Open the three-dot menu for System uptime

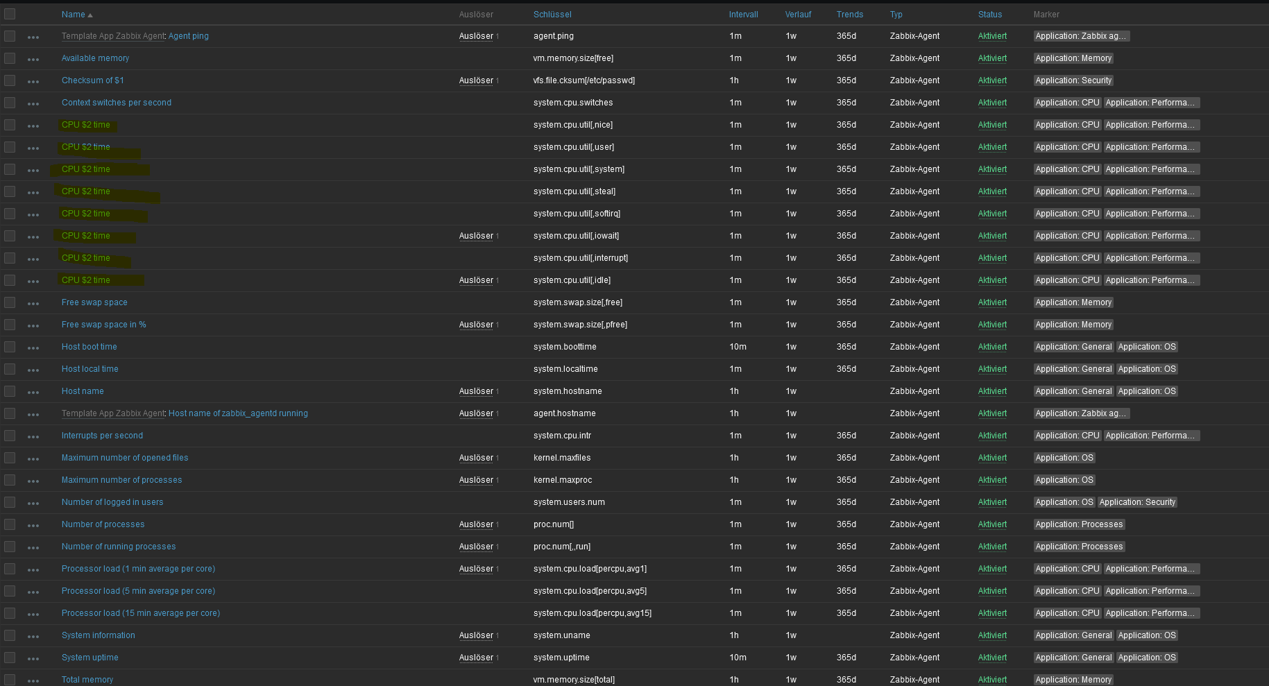pos(33,658)
